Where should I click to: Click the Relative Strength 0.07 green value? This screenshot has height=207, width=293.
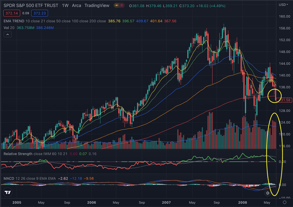[83, 154]
